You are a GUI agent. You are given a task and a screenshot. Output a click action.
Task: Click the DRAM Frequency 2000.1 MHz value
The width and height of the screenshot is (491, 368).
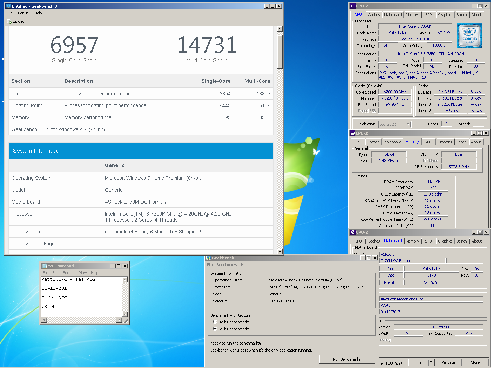pyautogui.click(x=432, y=182)
